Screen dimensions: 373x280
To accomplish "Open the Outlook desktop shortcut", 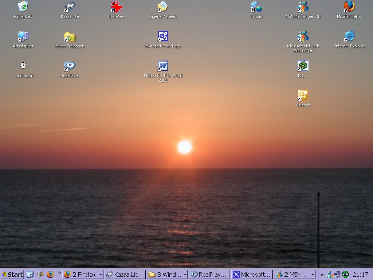I will click(303, 96).
